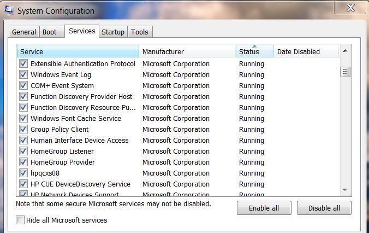Viewport: 369px width, 233px height.
Task: Switch to the Startup tab
Action: [x=113, y=32]
